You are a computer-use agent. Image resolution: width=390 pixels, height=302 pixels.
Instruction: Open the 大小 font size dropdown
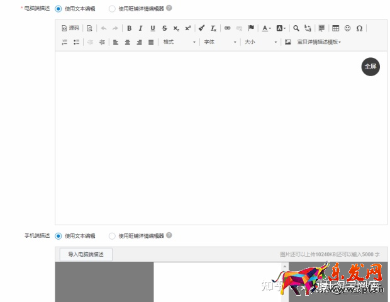click(x=260, y=42)
